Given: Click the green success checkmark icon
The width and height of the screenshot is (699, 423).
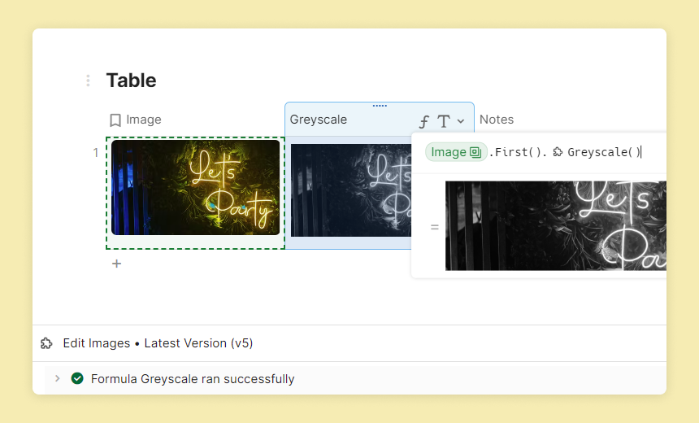Looking at the screenshot, I should coord(77,378).
